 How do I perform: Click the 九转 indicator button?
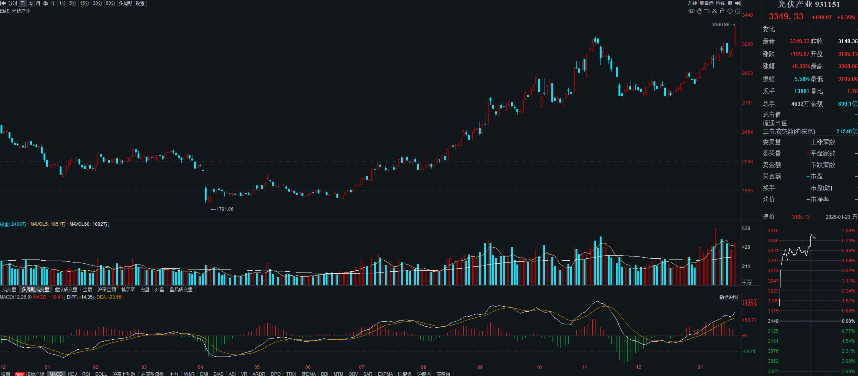pyautogui.click(x=692, y=3)
